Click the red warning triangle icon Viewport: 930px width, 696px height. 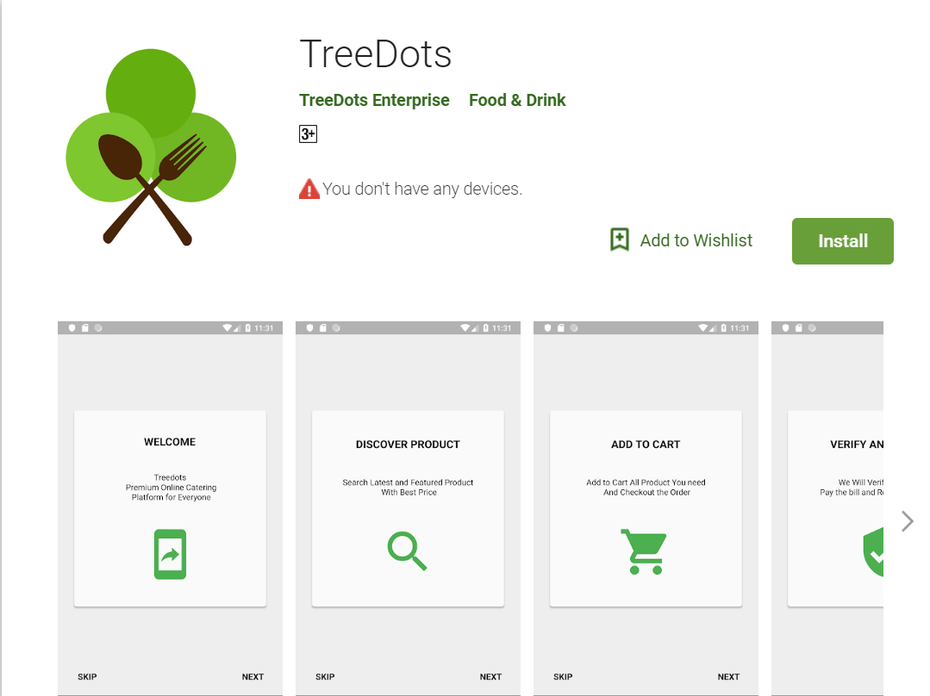309,190
